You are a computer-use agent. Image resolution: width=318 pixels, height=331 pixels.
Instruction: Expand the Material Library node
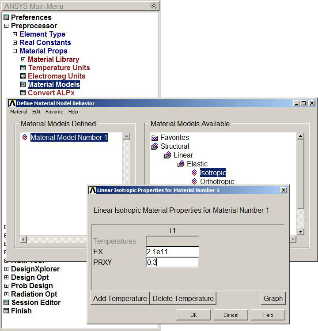[x=23, y=59]
